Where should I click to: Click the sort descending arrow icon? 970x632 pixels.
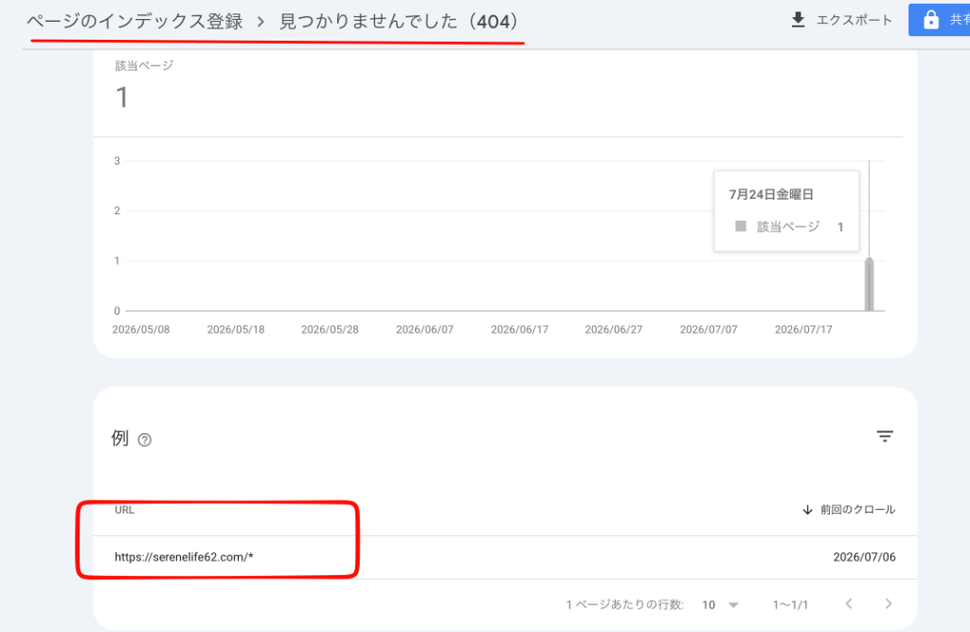[807, 510]
